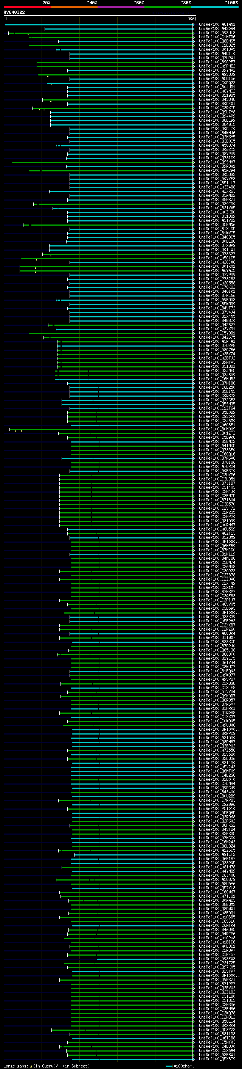
Task: Click label UniRef100_Q43848
Action: point(217,100)
